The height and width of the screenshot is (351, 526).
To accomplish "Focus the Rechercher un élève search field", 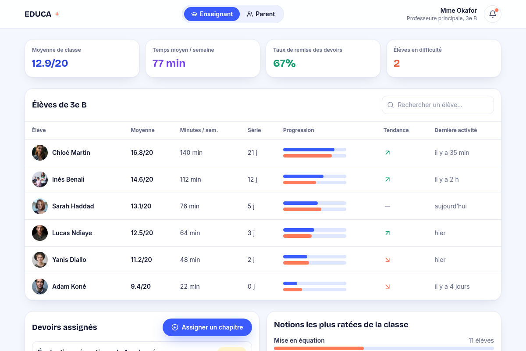I will point(438,105).
